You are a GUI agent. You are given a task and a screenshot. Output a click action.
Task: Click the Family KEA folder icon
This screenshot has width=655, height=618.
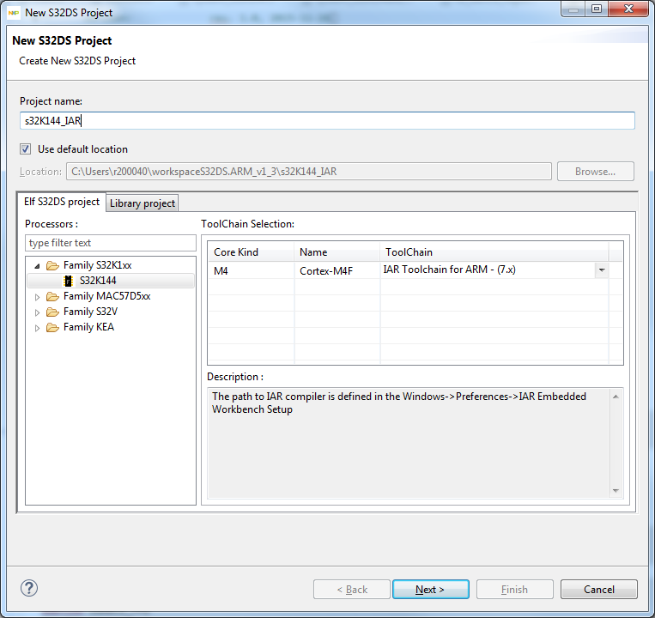[52, 327]
